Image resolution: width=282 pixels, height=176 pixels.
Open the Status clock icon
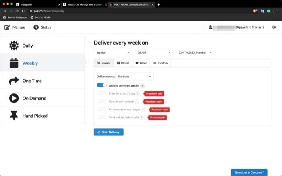tap(36, 27)
